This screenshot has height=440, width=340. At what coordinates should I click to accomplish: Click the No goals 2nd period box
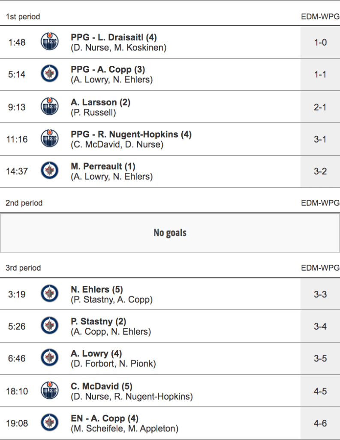(x=170, y=233)
